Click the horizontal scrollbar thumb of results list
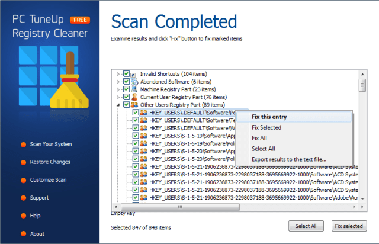The width and height of the screenshot is (379, 244). (180, 207)
